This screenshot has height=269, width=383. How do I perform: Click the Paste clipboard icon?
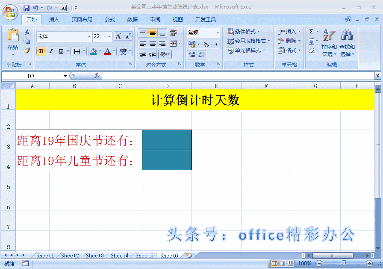(13, 35)
